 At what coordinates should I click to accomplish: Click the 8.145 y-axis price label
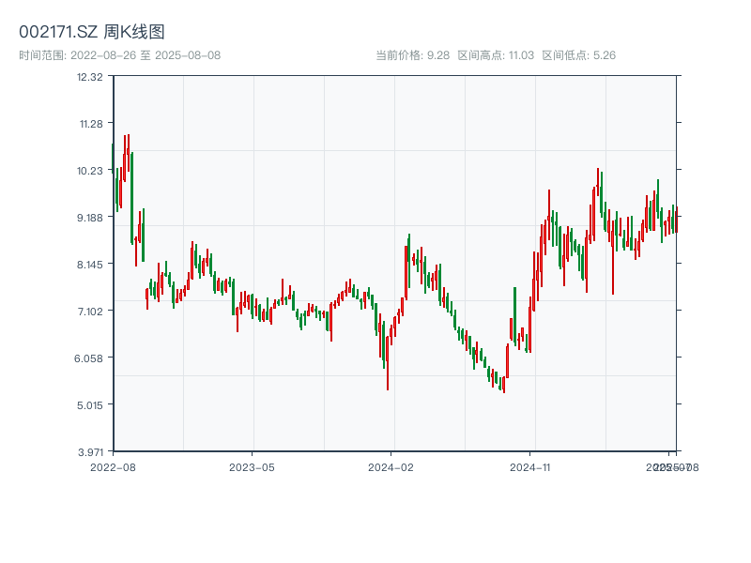[x=90, y=265]
